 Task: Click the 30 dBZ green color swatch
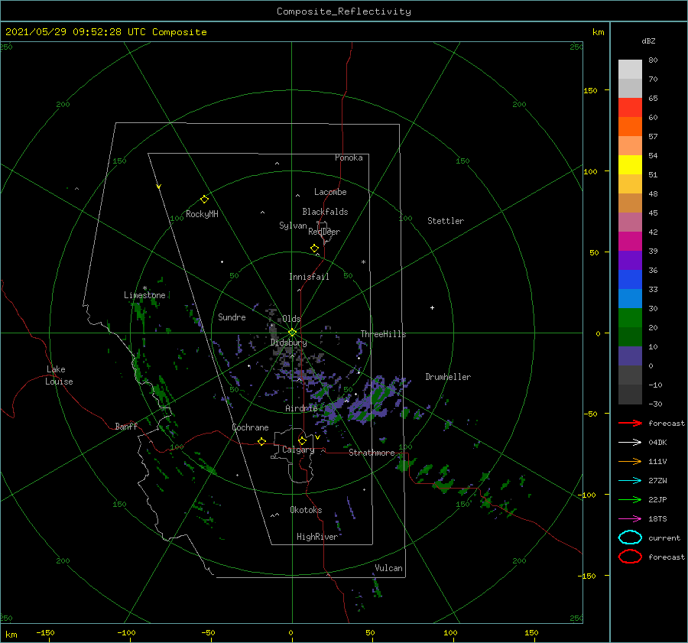(x=630, y=318)
